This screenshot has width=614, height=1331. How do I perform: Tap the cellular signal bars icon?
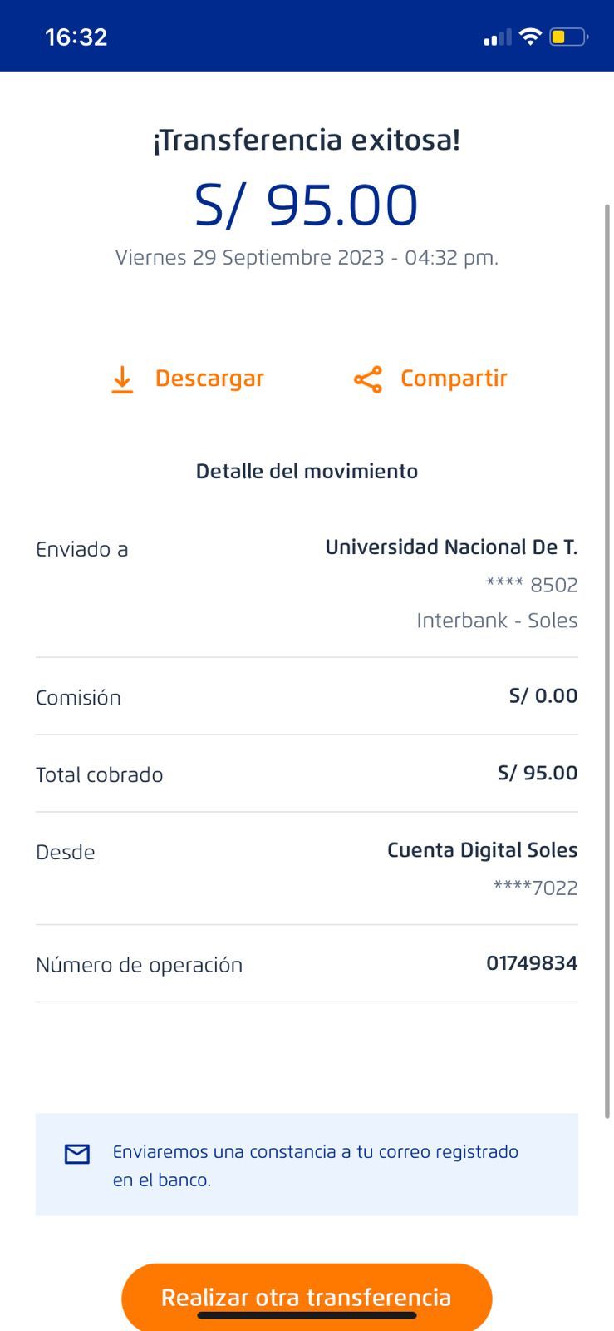coord(497,37)
